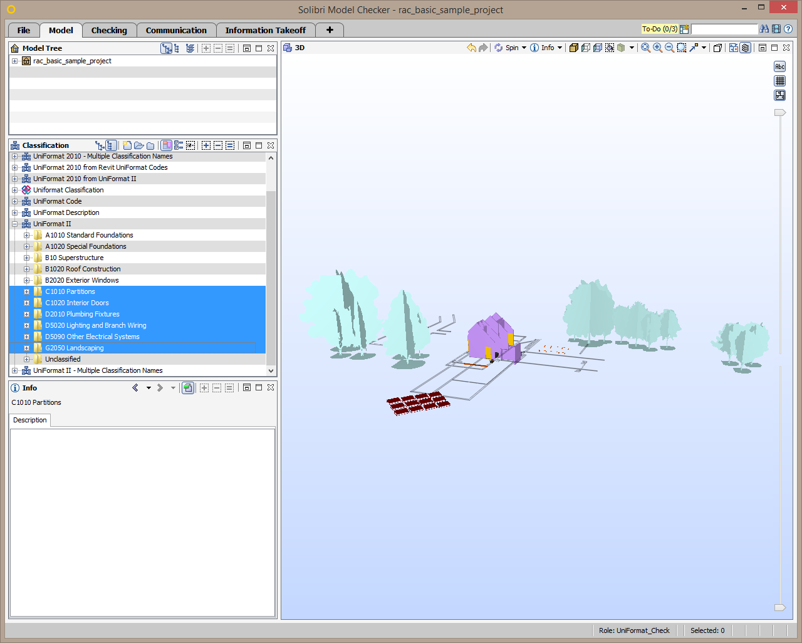Click open classification folder icon
This screenshot has height=643, width=802.
click(x=139, y=145)
